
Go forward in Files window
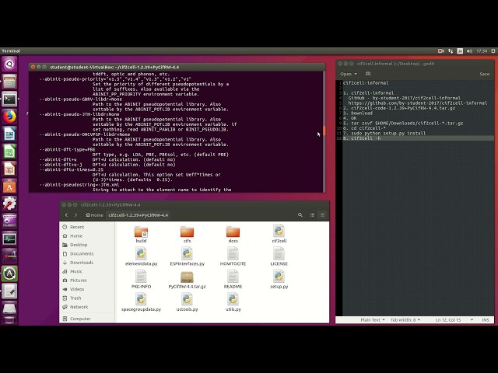pyautogui.click(x=76, y=215)
